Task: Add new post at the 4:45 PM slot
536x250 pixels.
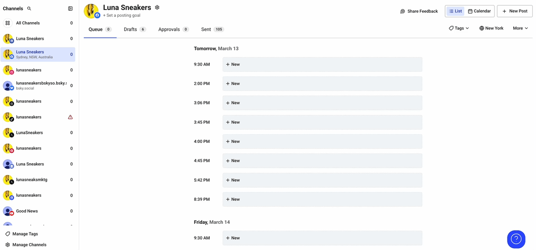Action: [x=322, y=160]
